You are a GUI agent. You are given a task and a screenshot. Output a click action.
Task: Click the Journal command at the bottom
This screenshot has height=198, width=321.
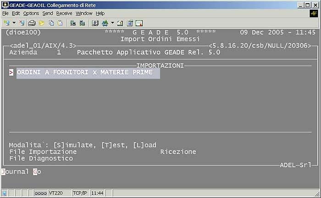coord(15,172)
